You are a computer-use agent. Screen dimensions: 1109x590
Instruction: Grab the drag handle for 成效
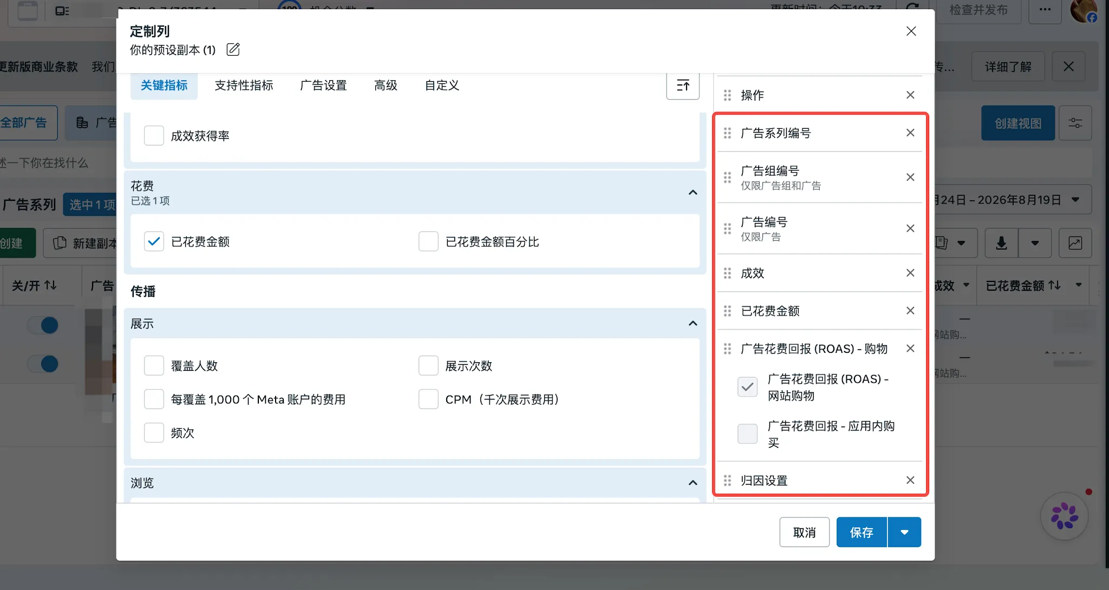click(x=727, y=273)
